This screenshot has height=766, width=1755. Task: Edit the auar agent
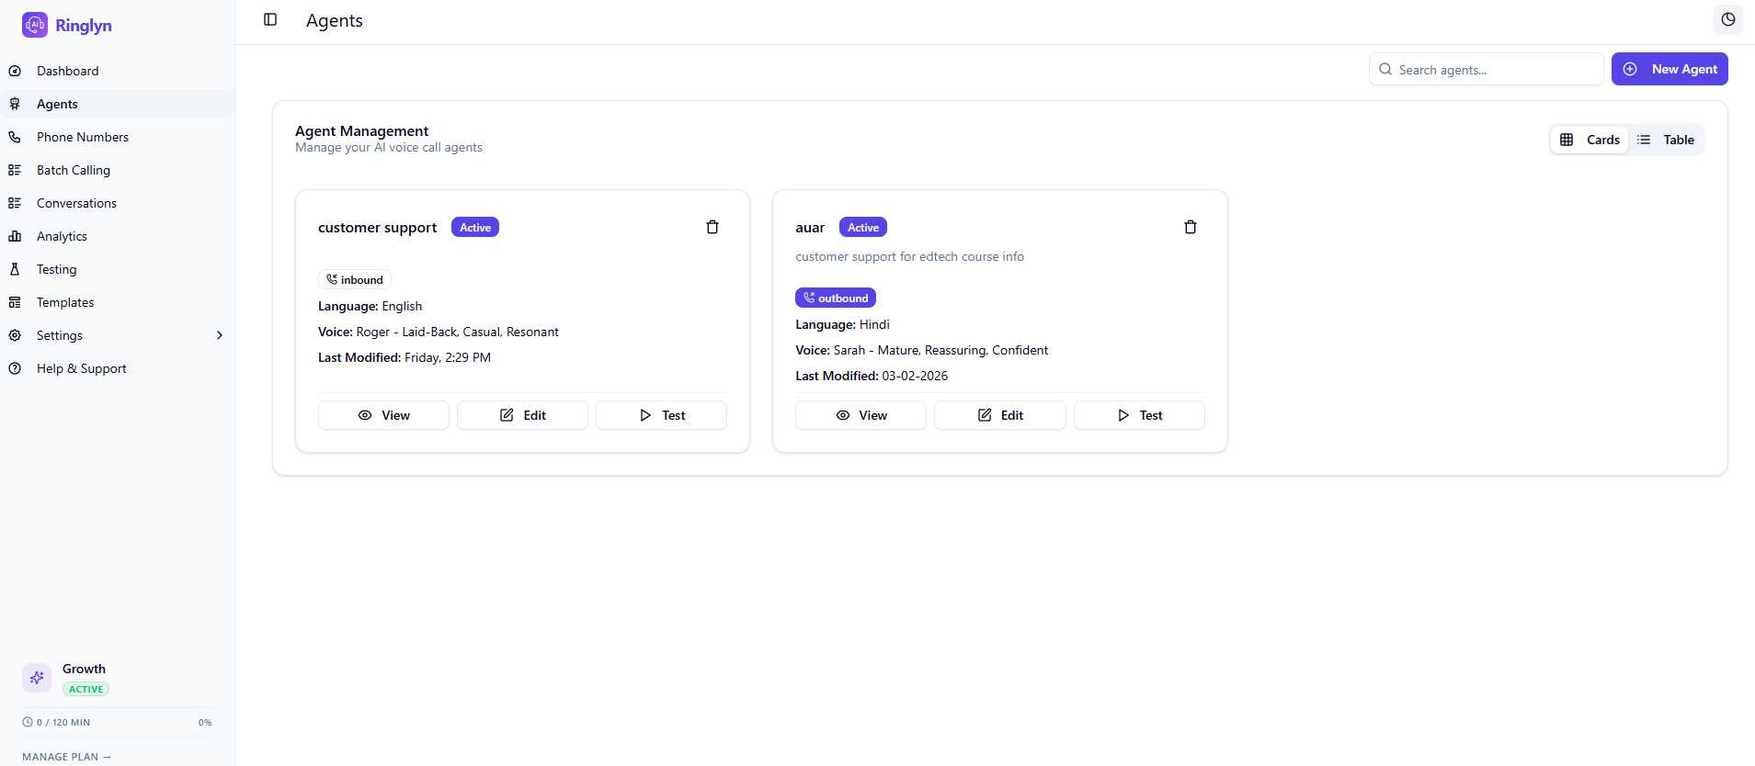(1000, 415)
